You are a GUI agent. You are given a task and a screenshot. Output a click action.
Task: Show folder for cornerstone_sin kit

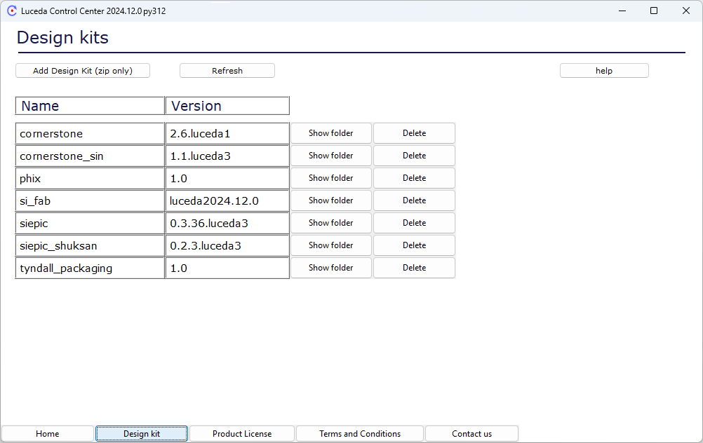pyautogui.click(x=330, y=156)
